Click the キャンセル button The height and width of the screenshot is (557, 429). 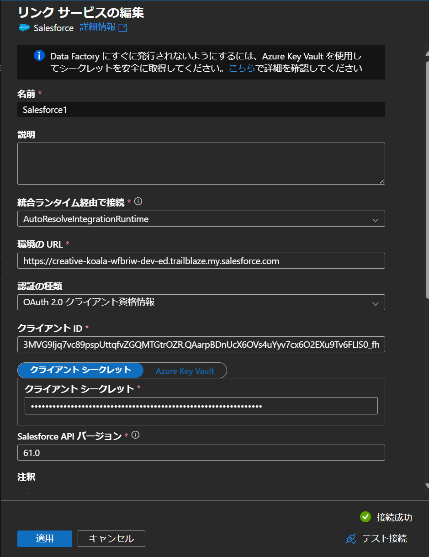click(111, 539)
